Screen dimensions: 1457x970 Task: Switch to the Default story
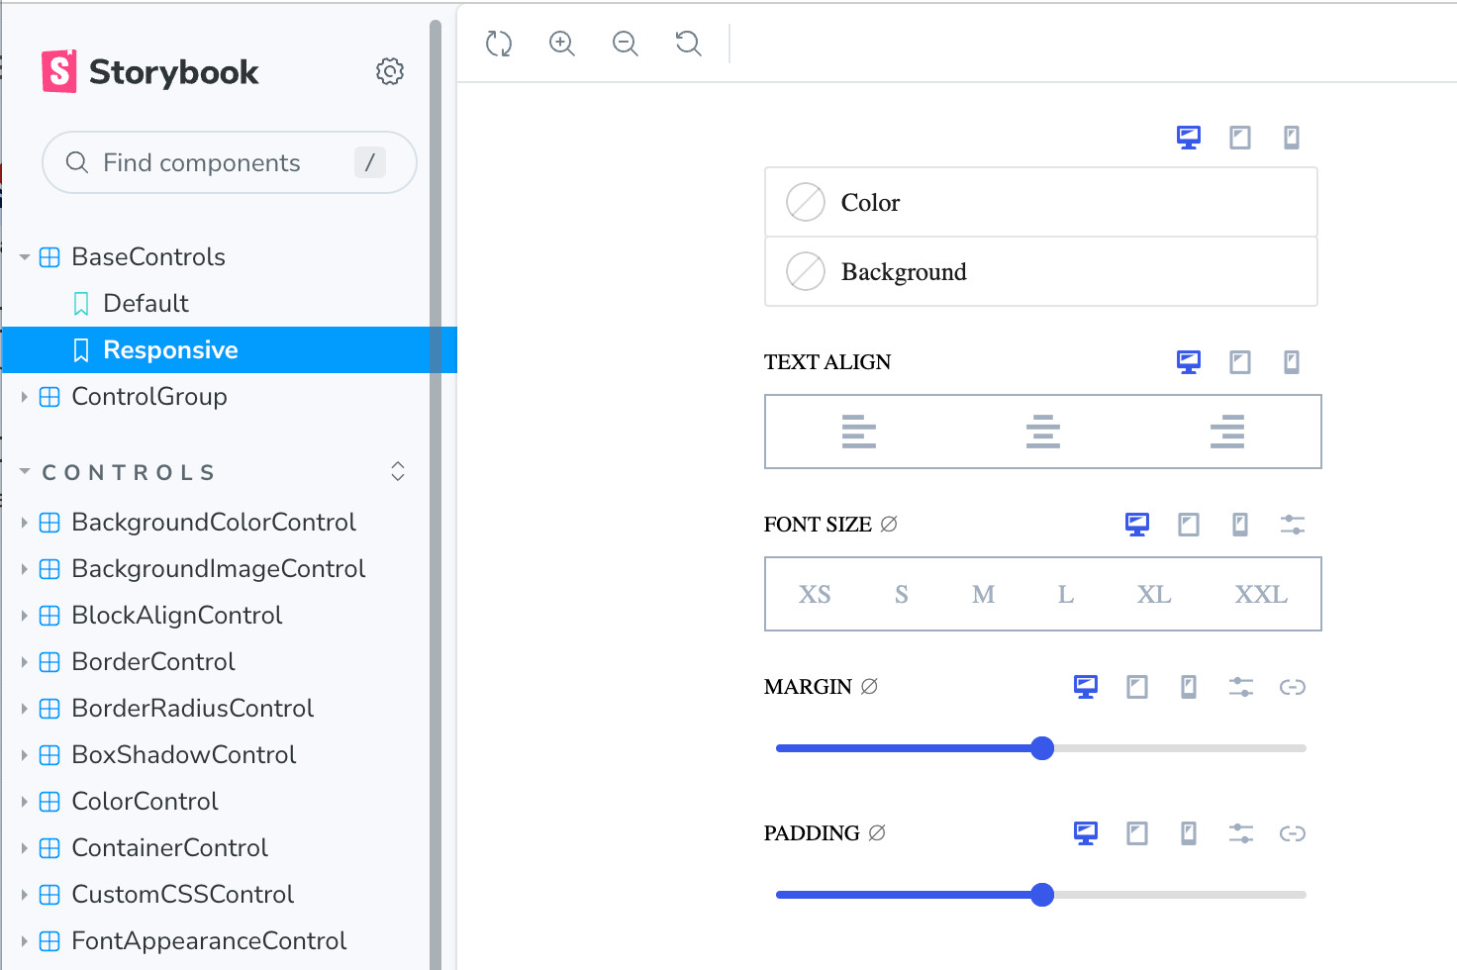145,303
